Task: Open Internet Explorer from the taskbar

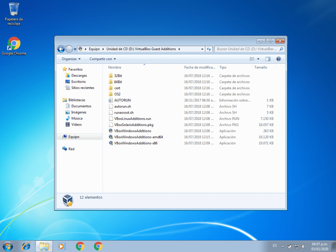Action: pos(26,246)
